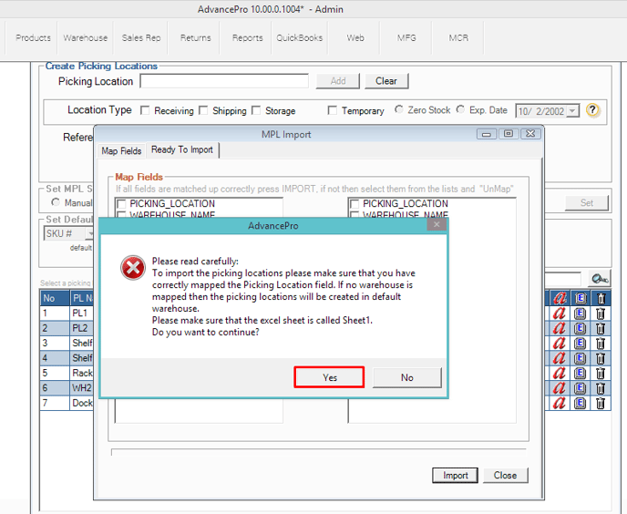Check the Temporary checkbox

pos(332,111)
